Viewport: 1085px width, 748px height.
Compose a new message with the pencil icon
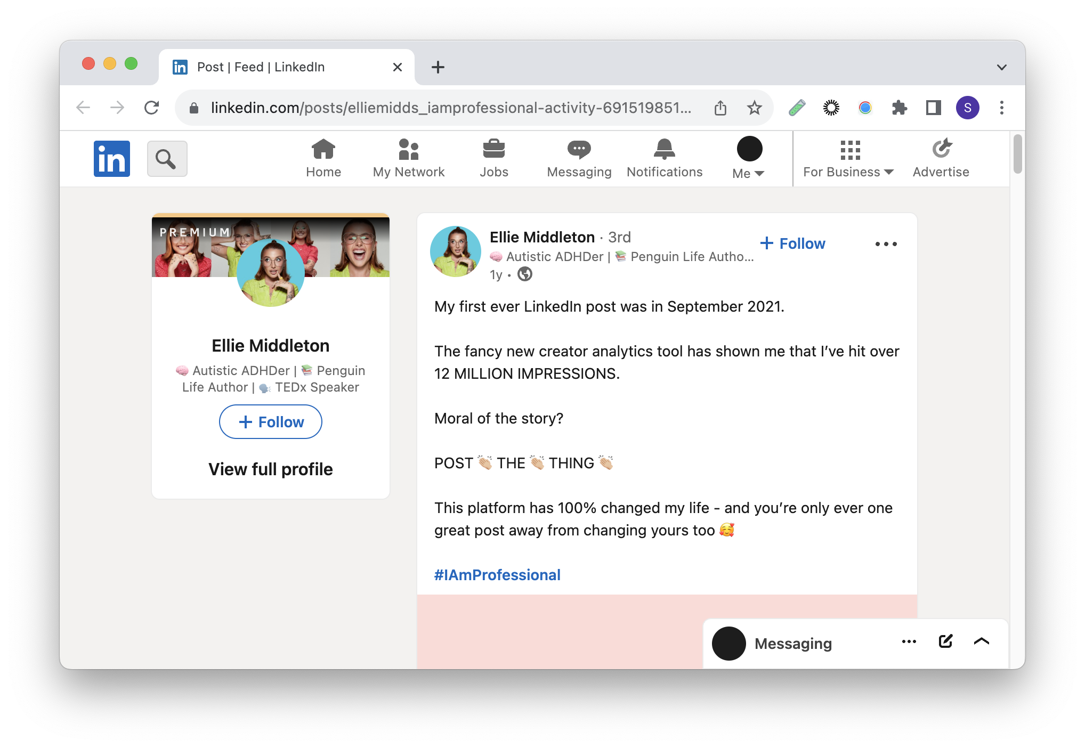click(x=945, y=641)
